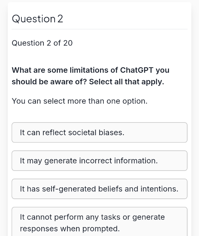Click the word 'ChatGPT' in the question prompt
Image resolution: width=199 pixels, height=236 pixels.
click(137, 70)
